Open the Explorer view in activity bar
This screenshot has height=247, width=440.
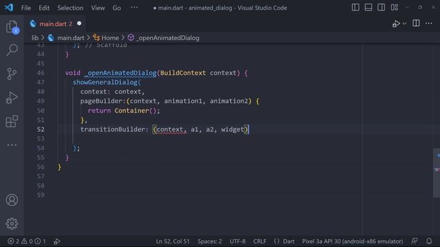(12, 27)
